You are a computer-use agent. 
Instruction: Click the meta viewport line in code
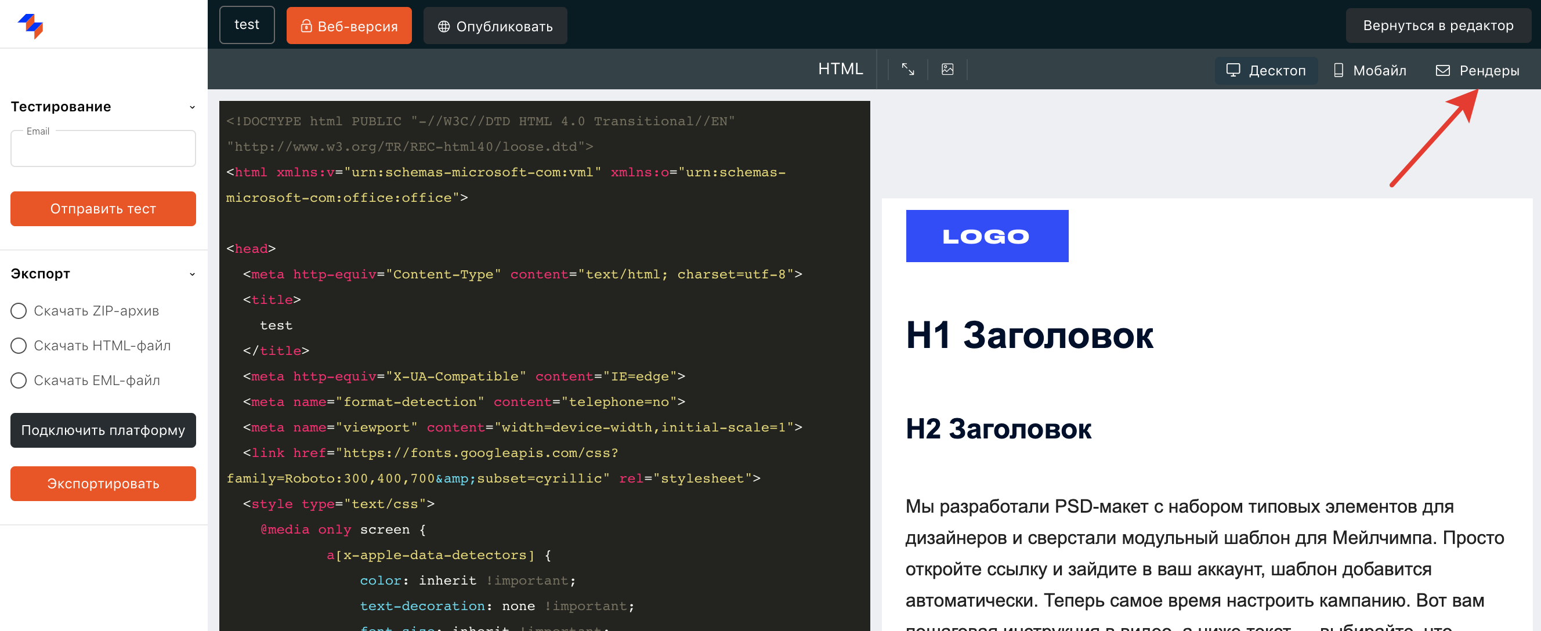pos(522,427)
